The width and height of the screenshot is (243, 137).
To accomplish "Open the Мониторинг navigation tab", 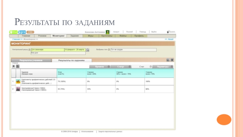I will pos(58,36).
